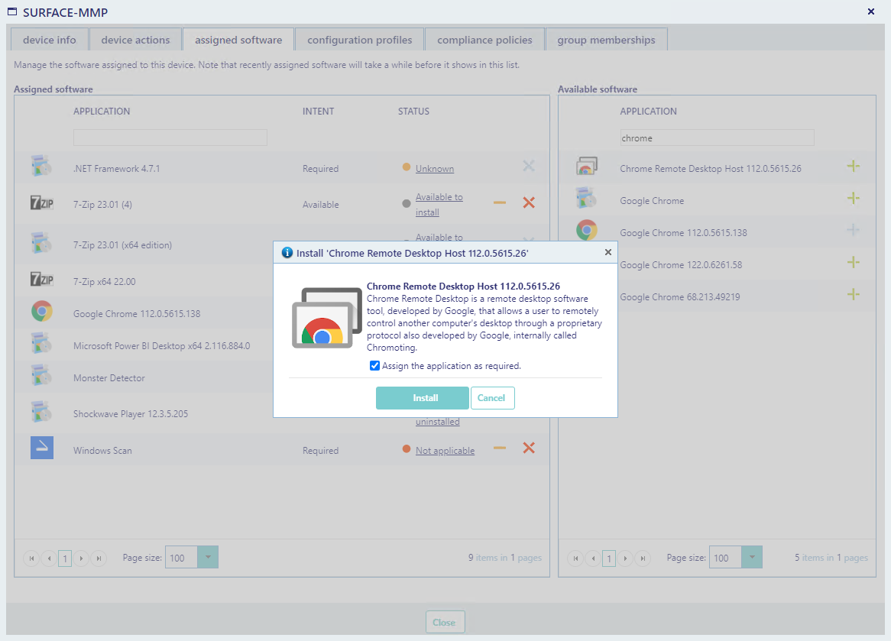Click the 'Unknown' status link for .NET Framework

point(435,169)
